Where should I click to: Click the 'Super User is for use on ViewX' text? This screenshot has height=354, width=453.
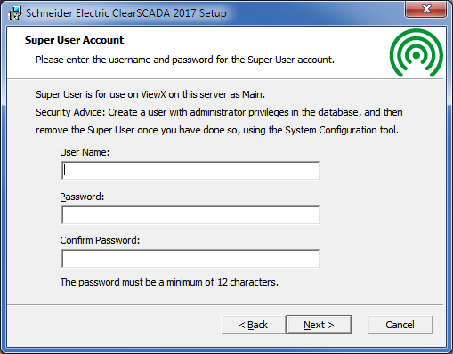(x=150, y=94)
